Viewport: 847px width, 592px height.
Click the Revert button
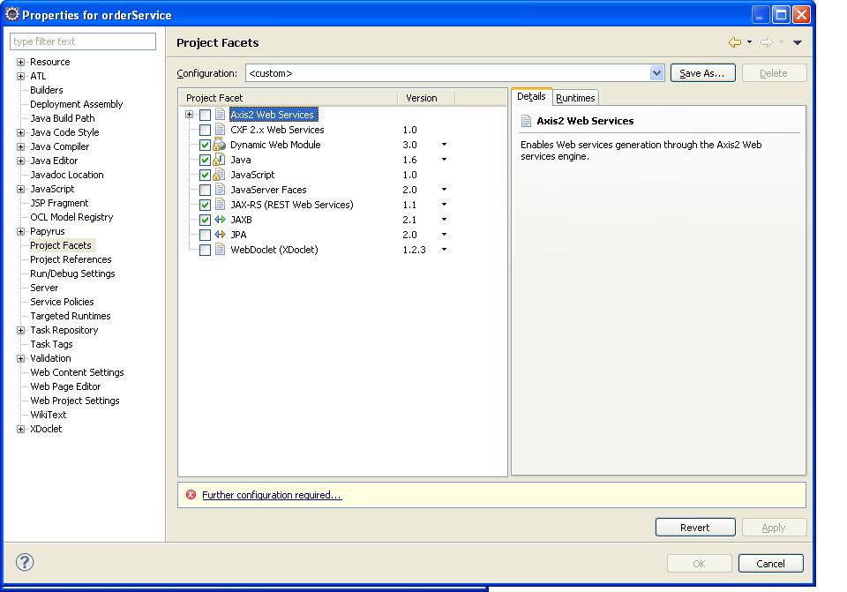coord(695,528)
